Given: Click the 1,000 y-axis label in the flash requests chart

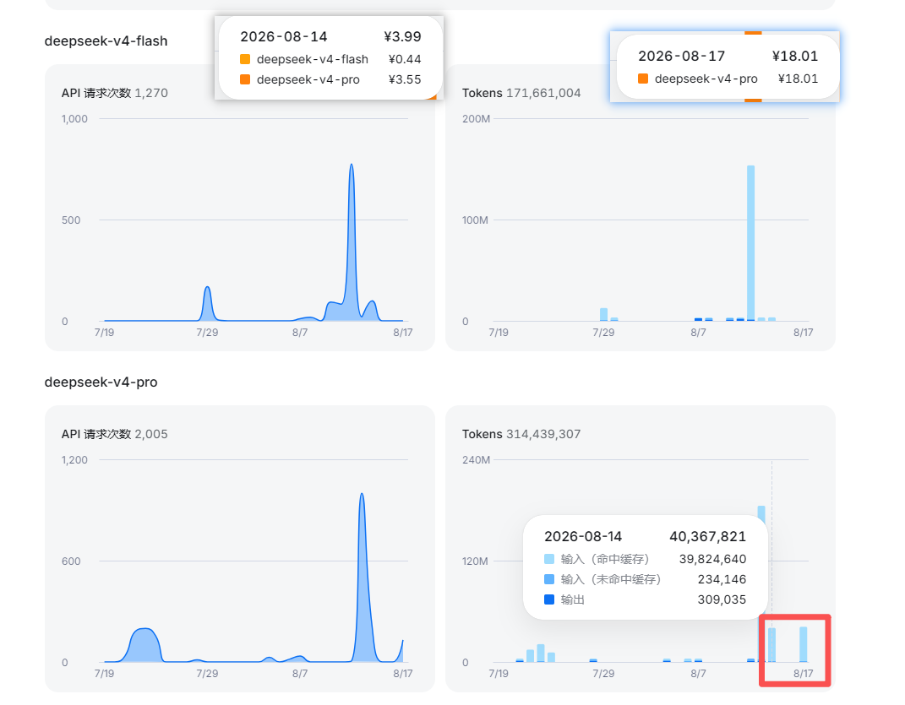Looking at the screenshot, I should pos(74,119).
